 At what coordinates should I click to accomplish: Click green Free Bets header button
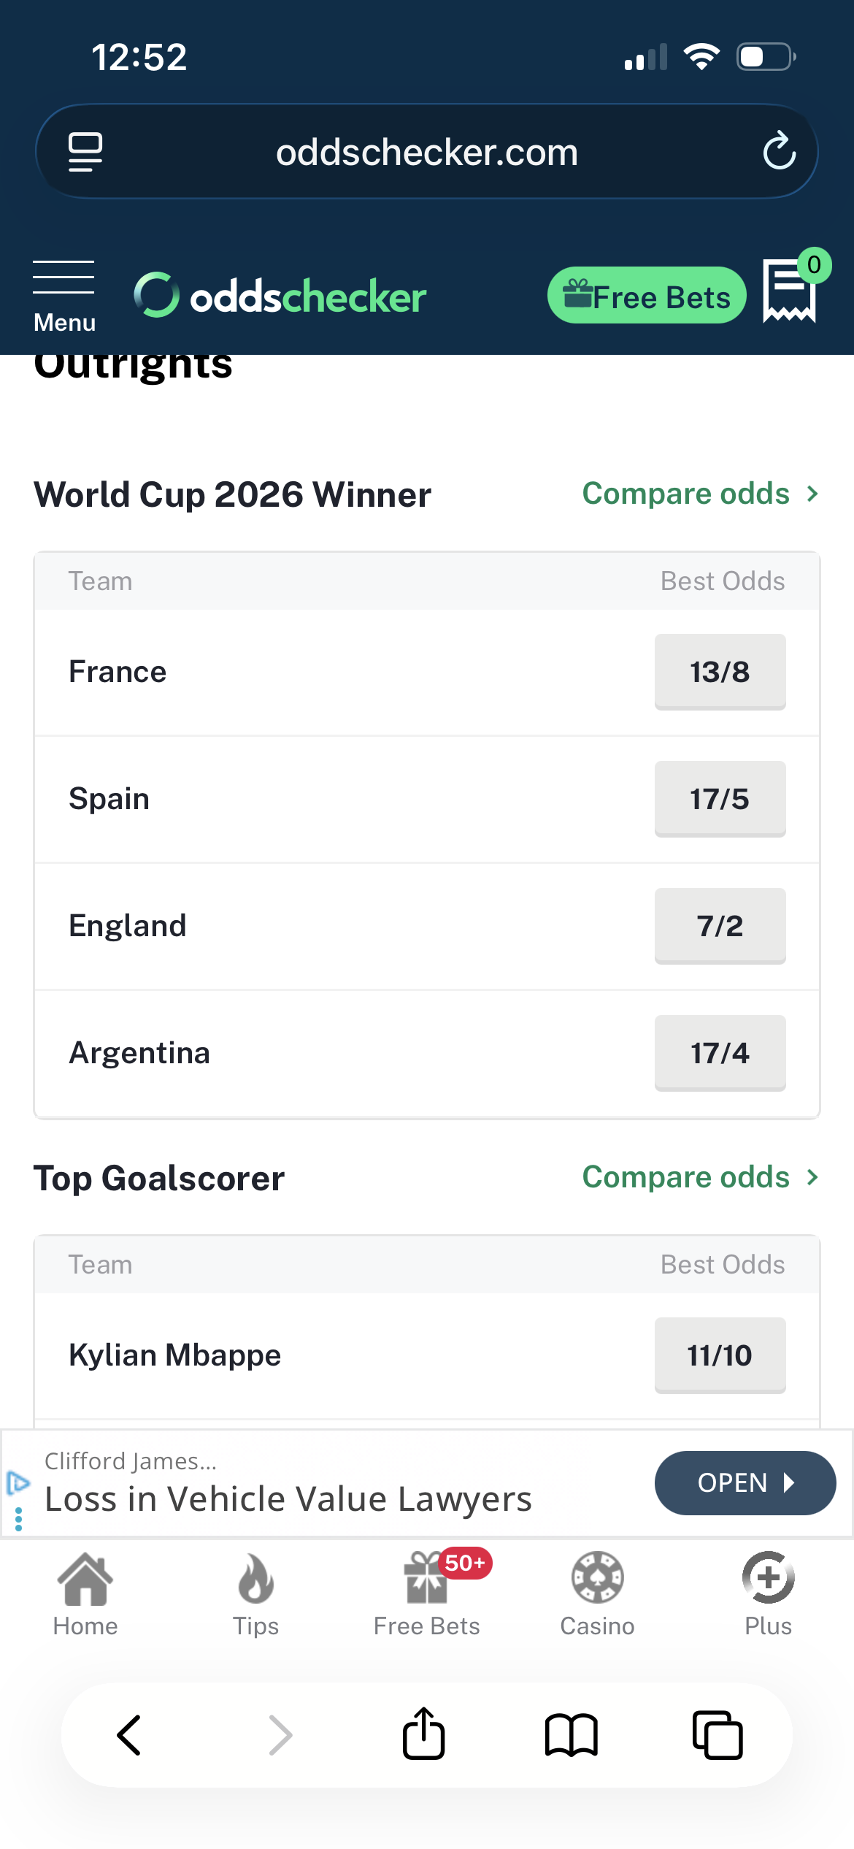tap(647, 296)
